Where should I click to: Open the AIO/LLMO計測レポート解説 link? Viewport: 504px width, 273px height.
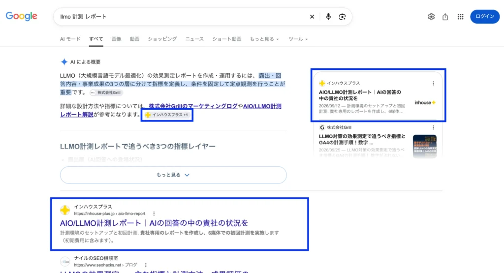tap(171, 110)
